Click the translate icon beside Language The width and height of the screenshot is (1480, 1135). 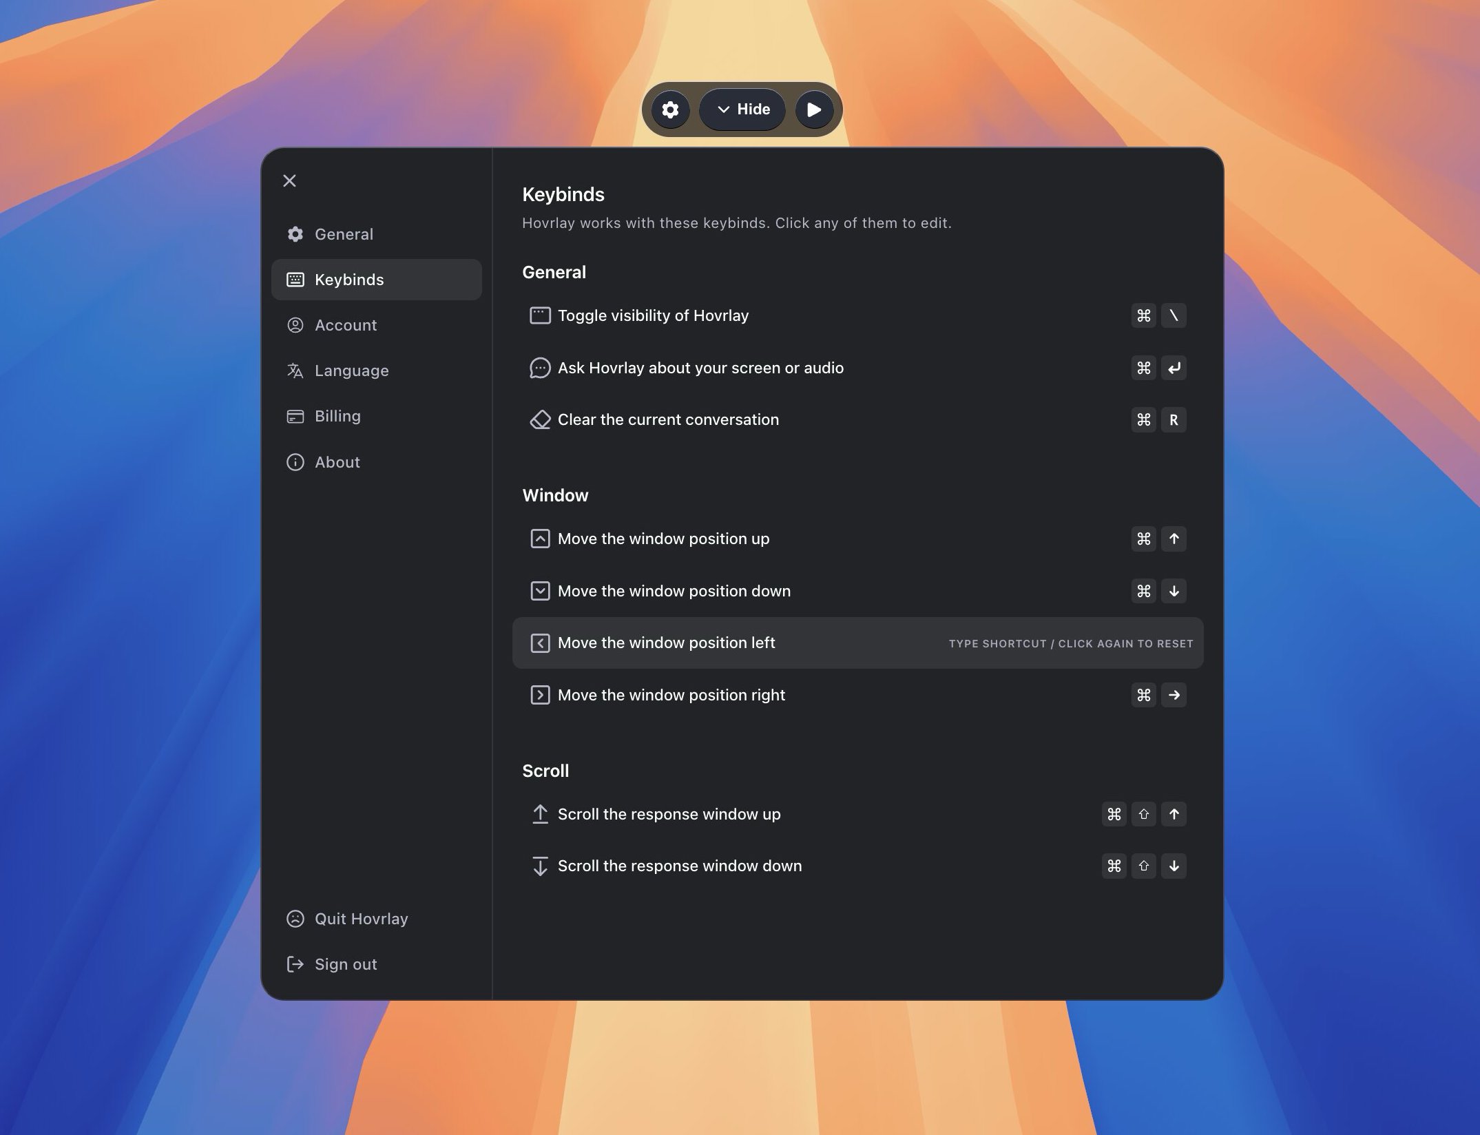[x=295, y=371]
